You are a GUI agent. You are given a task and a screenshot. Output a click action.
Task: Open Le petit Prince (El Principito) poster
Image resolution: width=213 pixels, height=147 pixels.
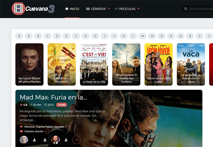pos(62,64)
